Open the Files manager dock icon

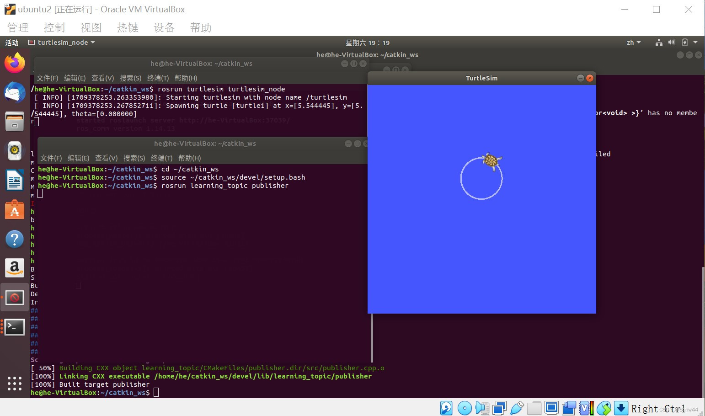(15, 122)
